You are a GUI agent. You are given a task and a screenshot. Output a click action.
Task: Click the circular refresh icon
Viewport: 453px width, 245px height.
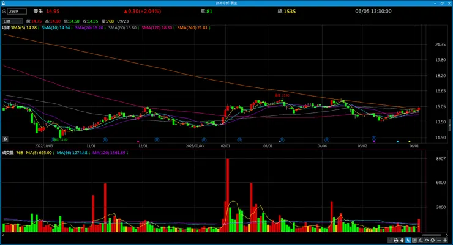pos(432,240)
